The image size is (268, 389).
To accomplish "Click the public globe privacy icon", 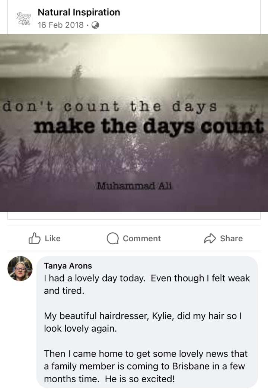I will [x=95, y=25].
